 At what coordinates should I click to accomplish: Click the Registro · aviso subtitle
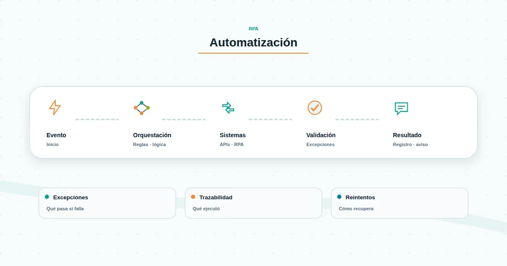pyautogui.click(x=410, y=144)
